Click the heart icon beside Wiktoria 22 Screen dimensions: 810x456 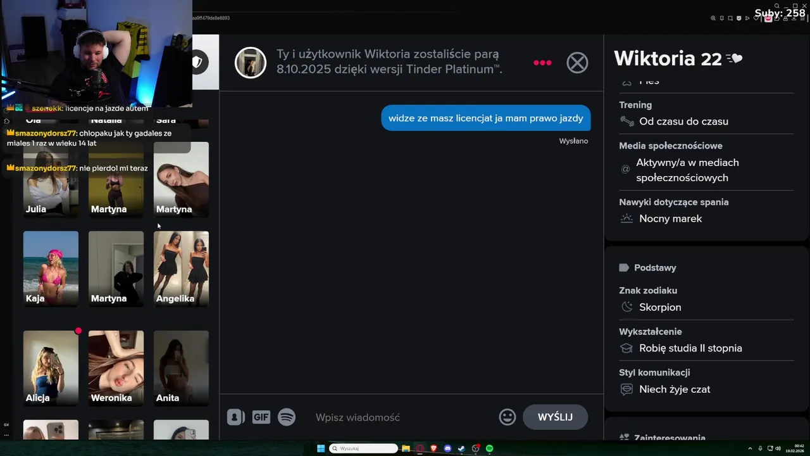pos(734,59)
